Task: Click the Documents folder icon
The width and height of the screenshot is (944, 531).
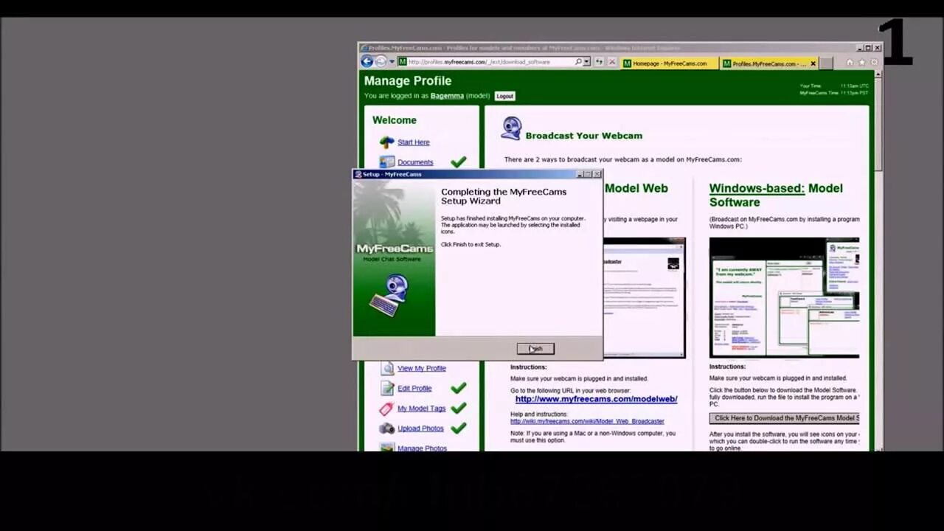Action: [387, 162]
